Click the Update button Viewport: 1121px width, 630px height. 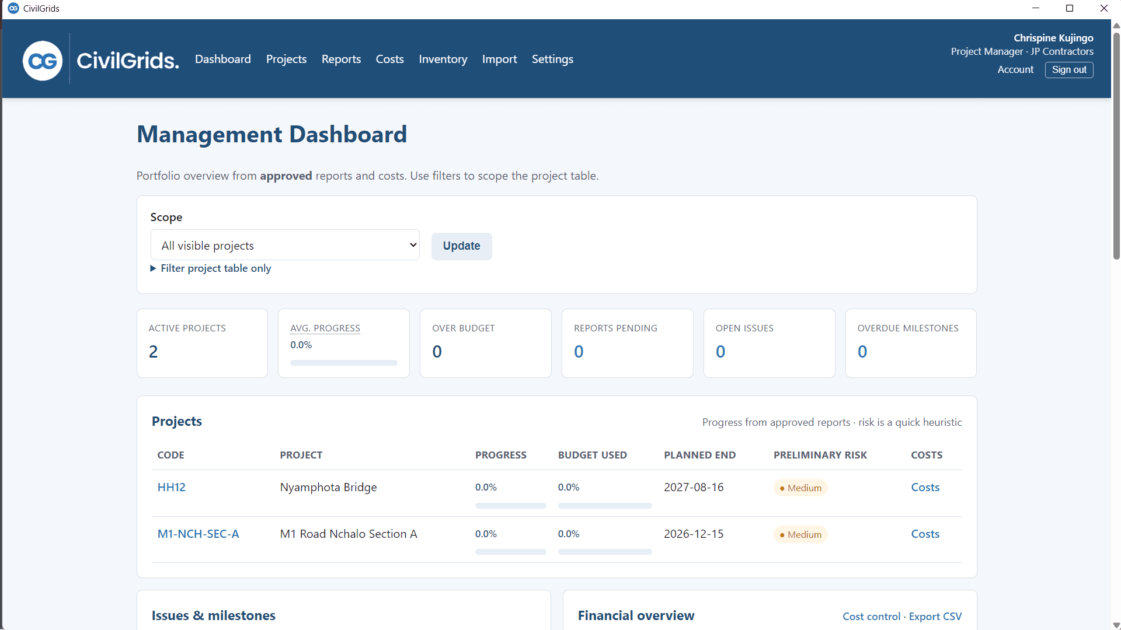pyautogui.click(x=461, y=246)
